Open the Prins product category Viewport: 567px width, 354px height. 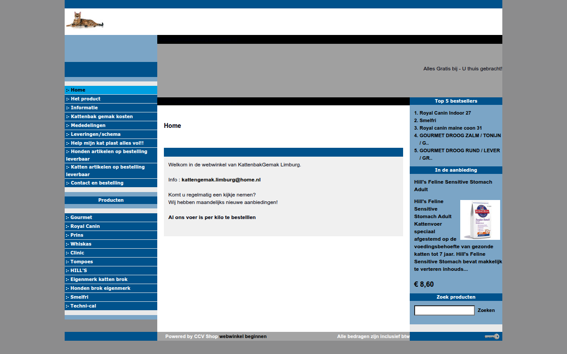pyautogui.click(x=111, y=235)
